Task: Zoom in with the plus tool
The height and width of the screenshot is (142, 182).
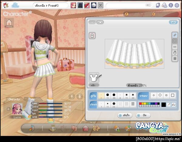Action: pyautogui.click(x=175, y=41)
